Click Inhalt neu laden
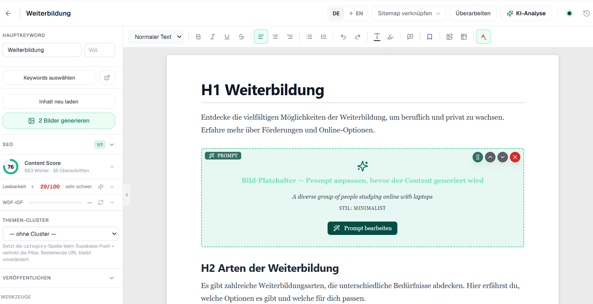The height and width of the screenshot is (304, 593). click(x=59, y=102)
